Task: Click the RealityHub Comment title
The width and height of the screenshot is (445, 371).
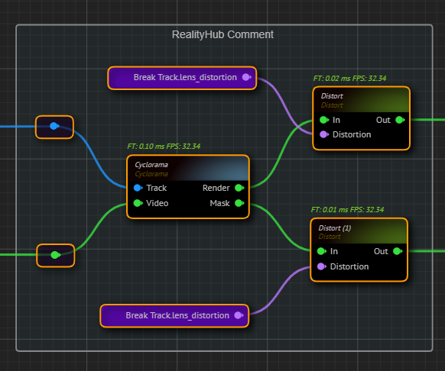Action: tap(222, 34)
